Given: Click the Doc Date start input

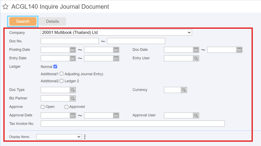Looking at the screenshot, I should coord(179,50).
